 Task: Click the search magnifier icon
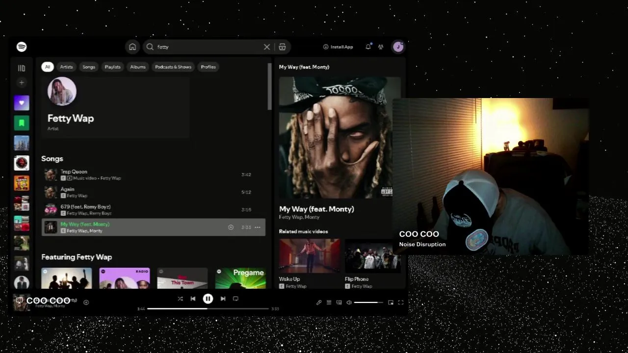point(150,47)
